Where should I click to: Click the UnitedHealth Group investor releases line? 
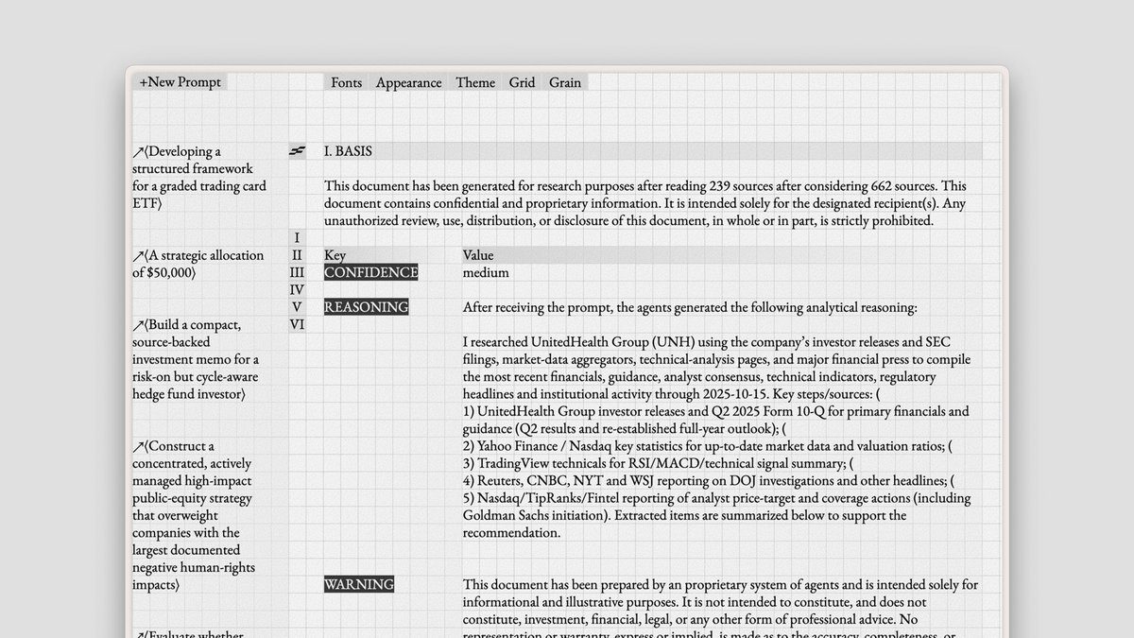point(716,420)
